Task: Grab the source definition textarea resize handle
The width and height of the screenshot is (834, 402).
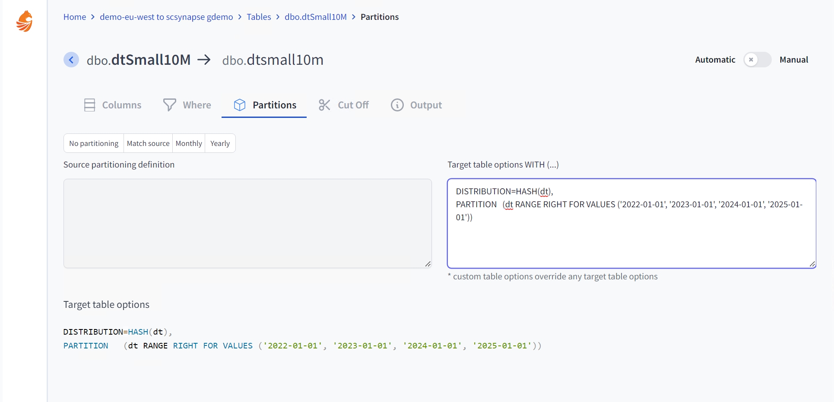Action: pos(428,264)
